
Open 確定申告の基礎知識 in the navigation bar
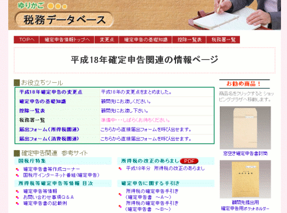[145, 39]
